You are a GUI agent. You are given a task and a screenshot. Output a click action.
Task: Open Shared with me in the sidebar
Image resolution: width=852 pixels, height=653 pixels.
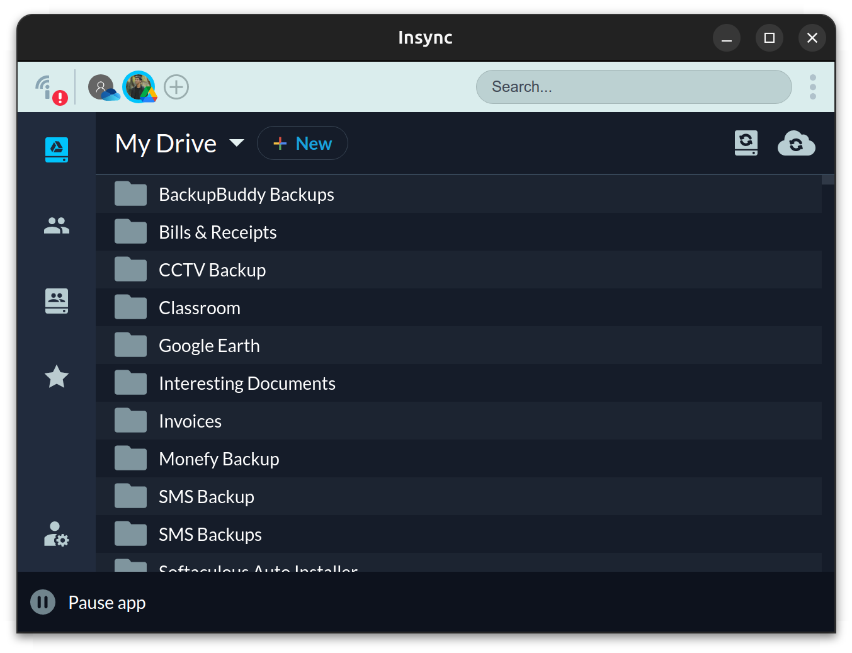tap(57, 225)
